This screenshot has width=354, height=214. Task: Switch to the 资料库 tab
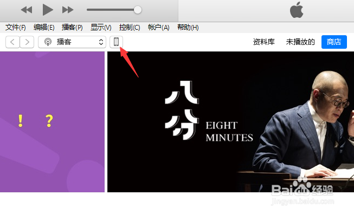pos(263,42)
